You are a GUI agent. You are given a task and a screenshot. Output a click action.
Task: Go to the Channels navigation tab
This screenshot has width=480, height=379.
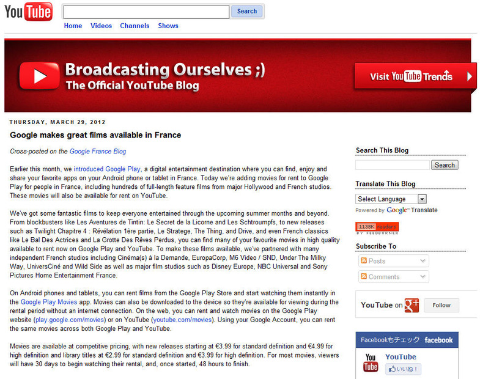[x=135, y=26]
